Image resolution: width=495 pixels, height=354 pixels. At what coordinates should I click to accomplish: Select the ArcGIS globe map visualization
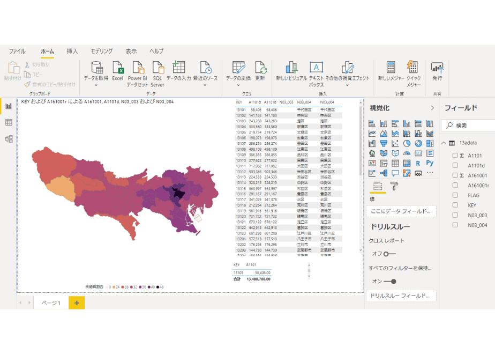tap(372, 153)
